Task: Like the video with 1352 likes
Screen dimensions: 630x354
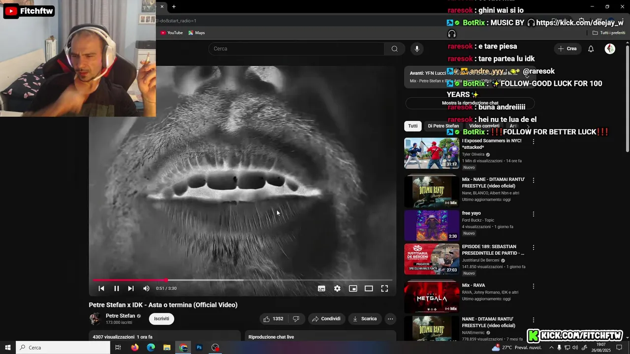Action: tap(273, 319)
